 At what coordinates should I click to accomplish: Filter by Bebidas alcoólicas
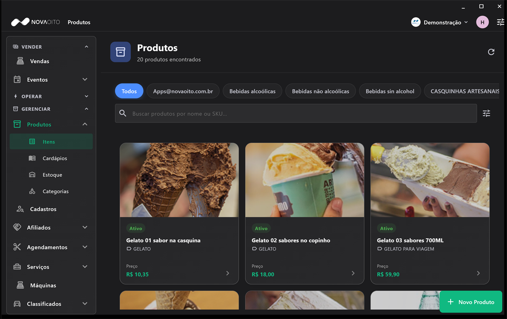(x=252, y=91)
